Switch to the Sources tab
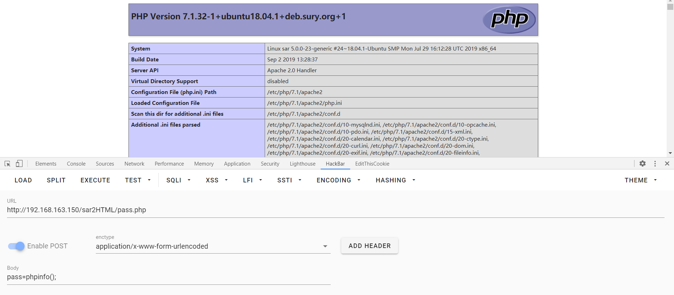The width and height of the screenshot is (674, 295). point(105,164)
